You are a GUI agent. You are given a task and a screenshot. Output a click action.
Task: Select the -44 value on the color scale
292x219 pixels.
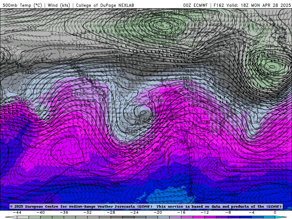(17, 212)
